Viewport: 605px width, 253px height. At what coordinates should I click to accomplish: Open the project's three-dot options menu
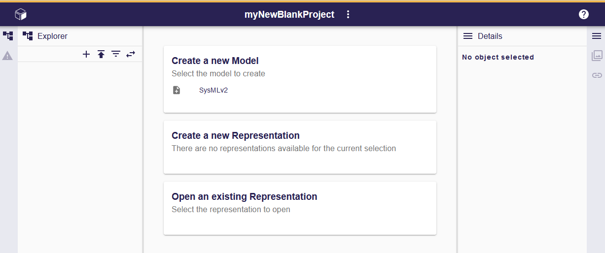tap(348, 14)
